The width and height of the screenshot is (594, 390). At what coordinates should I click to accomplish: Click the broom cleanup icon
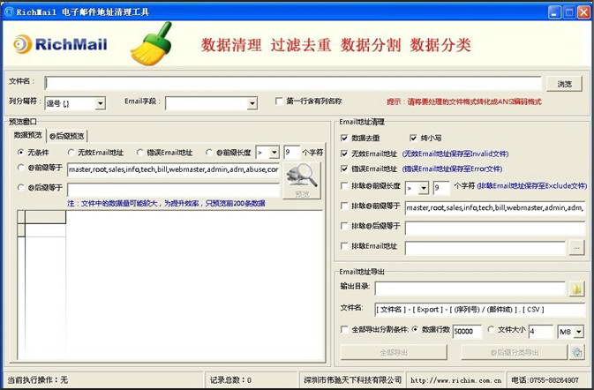pos(152,44)
